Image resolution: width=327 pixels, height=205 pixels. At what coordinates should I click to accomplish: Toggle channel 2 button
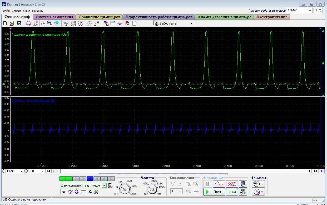tap(76, 179)
